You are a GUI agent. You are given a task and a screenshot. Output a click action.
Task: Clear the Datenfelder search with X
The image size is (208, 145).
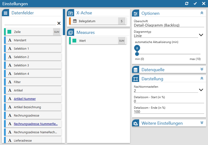pyautogui.click(x=59, y=23)
